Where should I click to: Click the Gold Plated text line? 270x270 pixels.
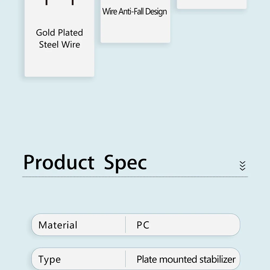[59, 33]
